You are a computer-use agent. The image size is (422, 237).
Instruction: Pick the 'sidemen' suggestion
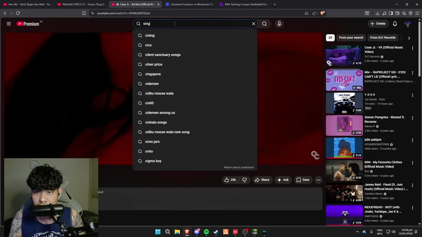click(x=195, y=84)
